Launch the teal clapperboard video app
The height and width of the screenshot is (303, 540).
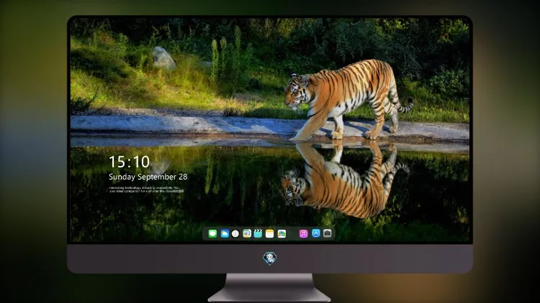tap(258, 234)
